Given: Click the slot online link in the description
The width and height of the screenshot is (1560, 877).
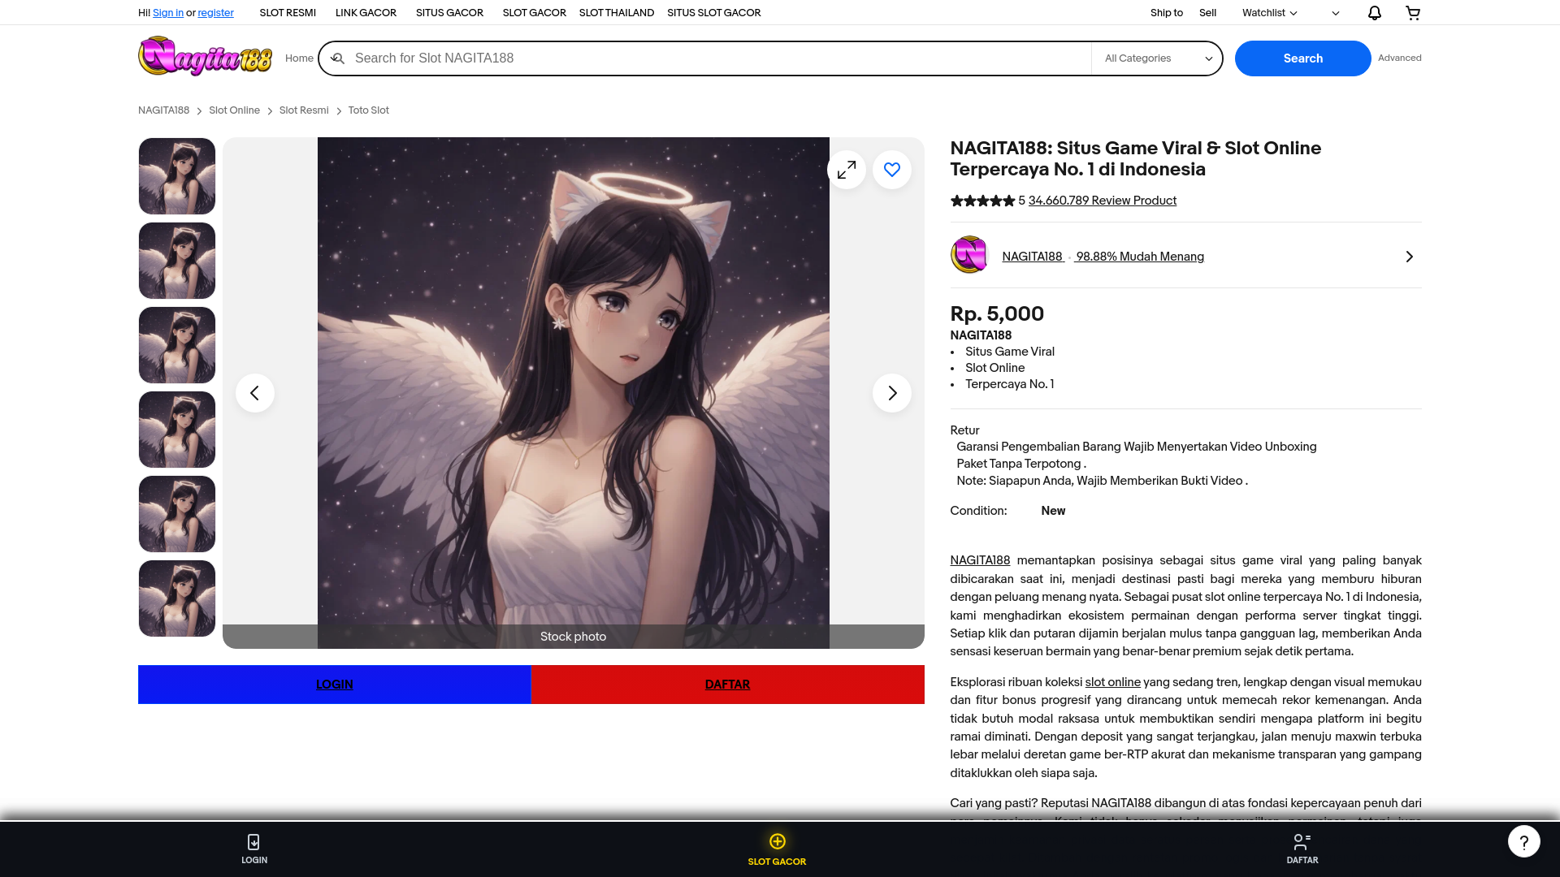Looking at the screenshot, I should pos(1113,682).
